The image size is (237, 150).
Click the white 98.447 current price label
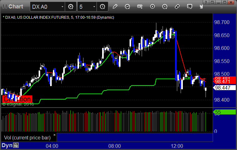coord(224,88)
